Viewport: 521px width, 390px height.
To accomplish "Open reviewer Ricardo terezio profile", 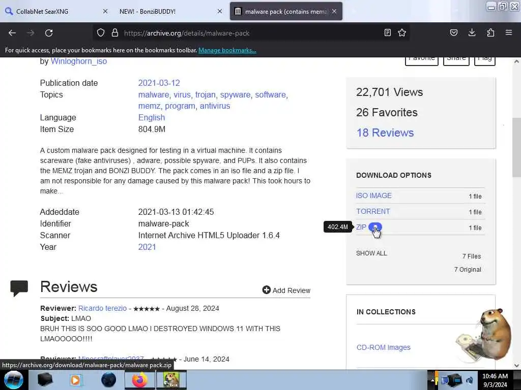I will click(102, 308).
